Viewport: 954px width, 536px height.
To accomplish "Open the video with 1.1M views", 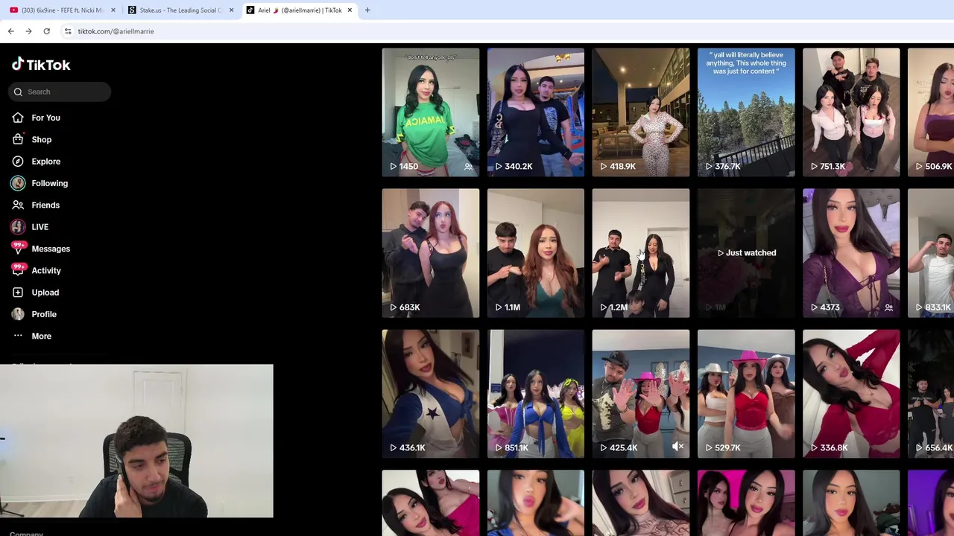I will pos(536,253).
